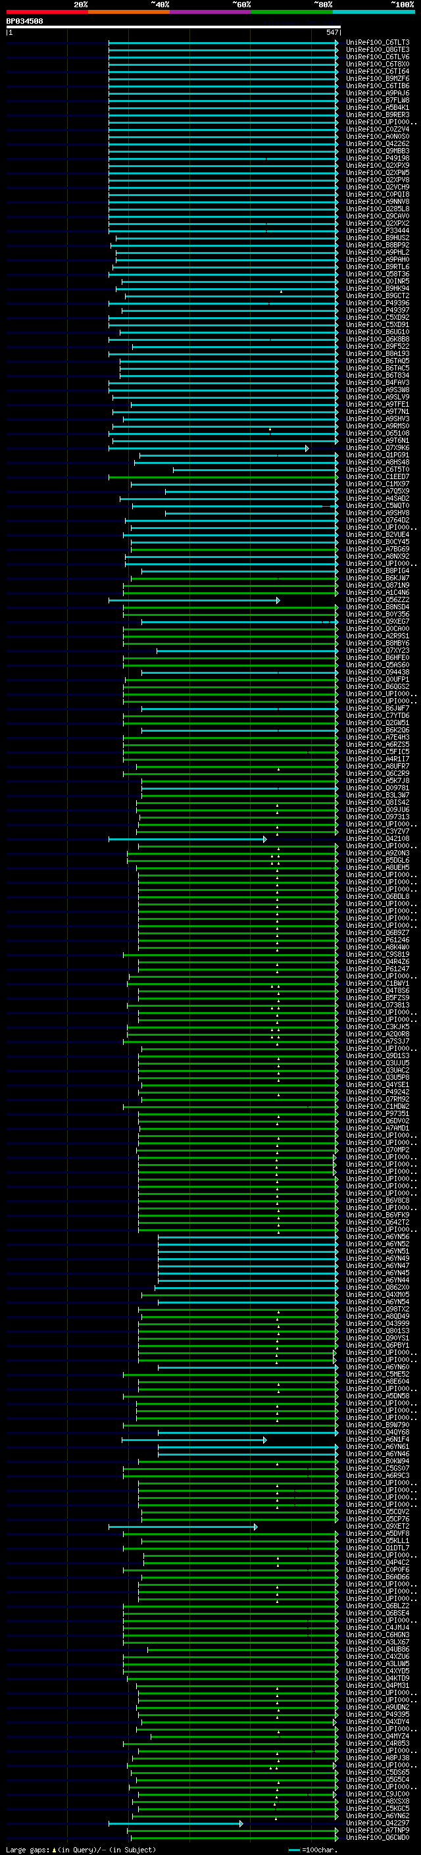Click the UniRef100_B8PIG4 hit label
Viewport: 421px width, 1855px height.
pyautogui.click(x=378, y=571)
